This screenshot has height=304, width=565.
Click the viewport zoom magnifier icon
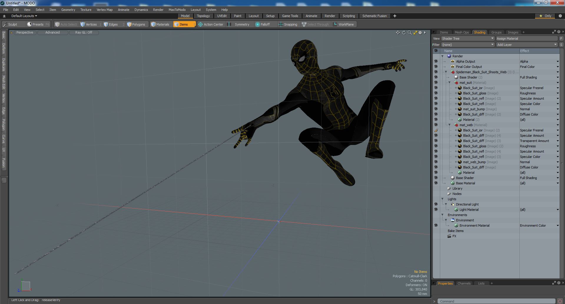click(410, 33)
